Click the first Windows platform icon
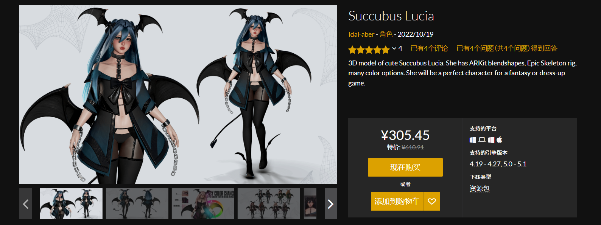Screen dimensions: 601x225 (x=473, y=140)
